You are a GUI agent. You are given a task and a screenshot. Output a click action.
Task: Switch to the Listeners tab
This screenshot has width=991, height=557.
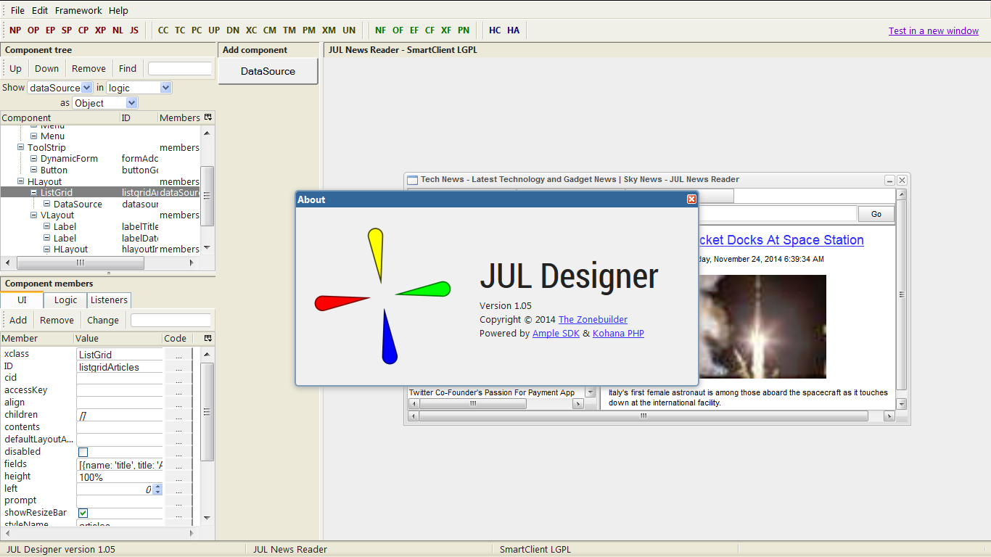(109, 300)
